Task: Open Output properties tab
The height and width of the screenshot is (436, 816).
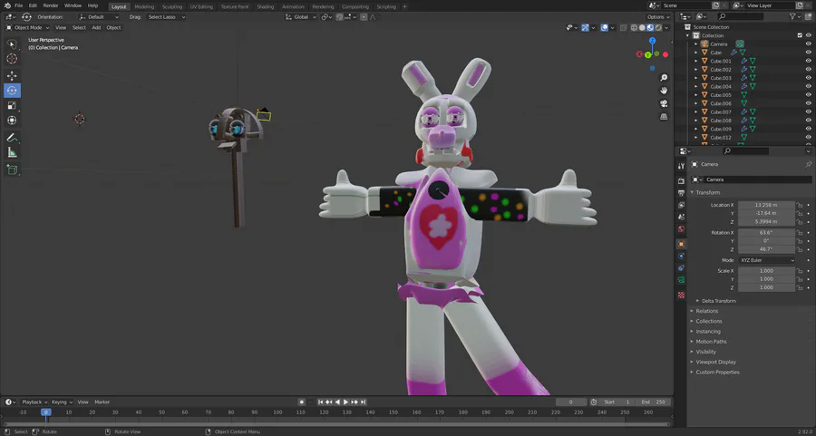Action: (x=681, y=193)
